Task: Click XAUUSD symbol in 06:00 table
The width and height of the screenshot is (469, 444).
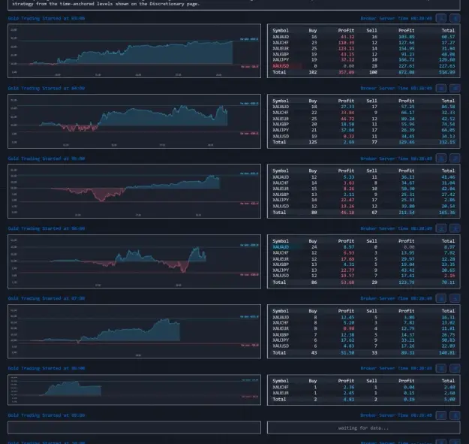Action: 281,276
